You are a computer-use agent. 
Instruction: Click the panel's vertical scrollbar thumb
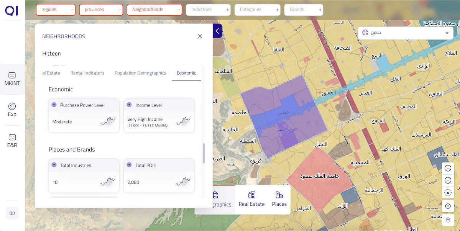(x=204, y=153)
